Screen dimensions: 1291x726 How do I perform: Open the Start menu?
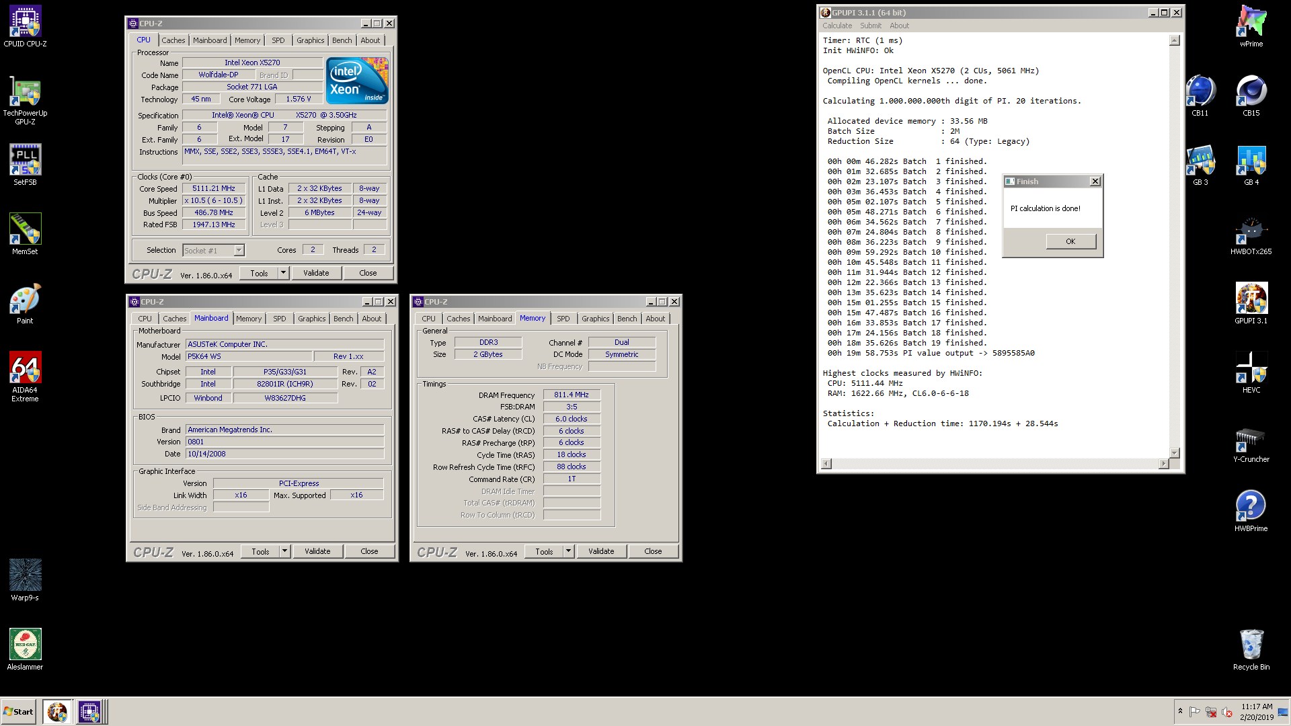[x=18, y=711]
